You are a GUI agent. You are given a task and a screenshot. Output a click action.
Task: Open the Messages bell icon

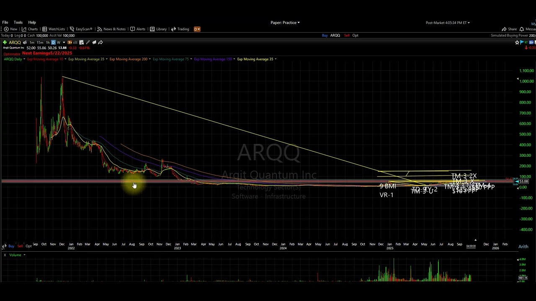click(x=522, y=29)
